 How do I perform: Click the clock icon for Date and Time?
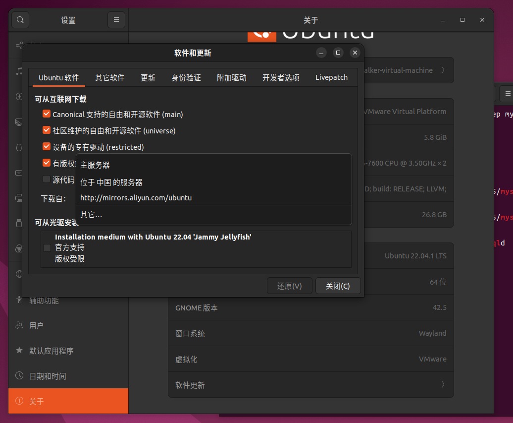click(x=19, y=375)
